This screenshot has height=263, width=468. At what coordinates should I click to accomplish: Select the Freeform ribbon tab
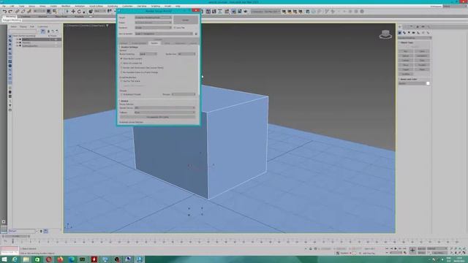point(26,17)
